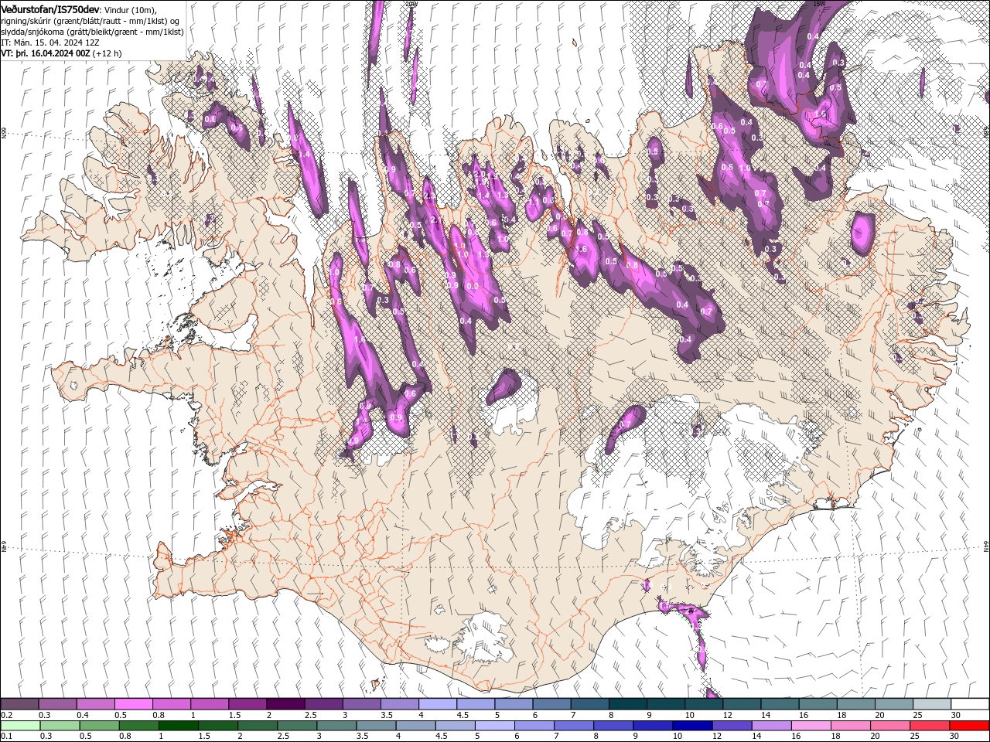
Task: Pick the upper legend swatch starting at 3
Action: [x=361, y=704]
